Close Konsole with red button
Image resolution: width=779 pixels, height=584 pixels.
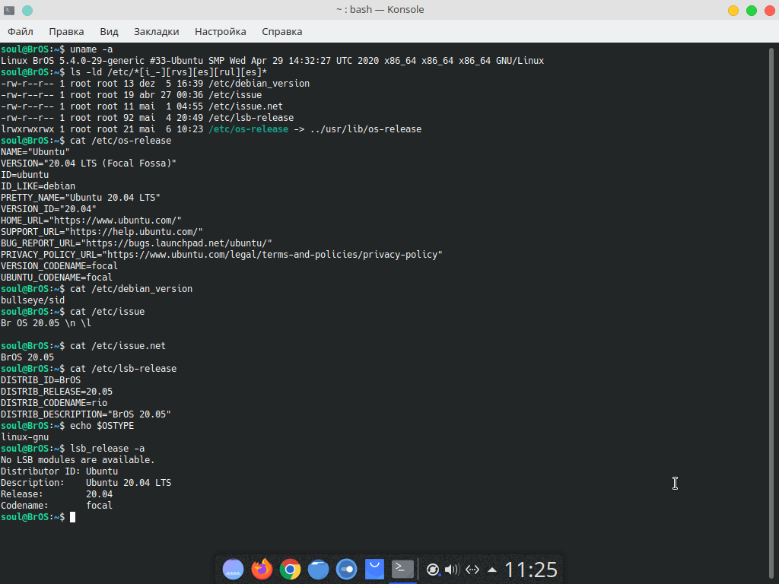pyautogui.click(x=770, y=11)
